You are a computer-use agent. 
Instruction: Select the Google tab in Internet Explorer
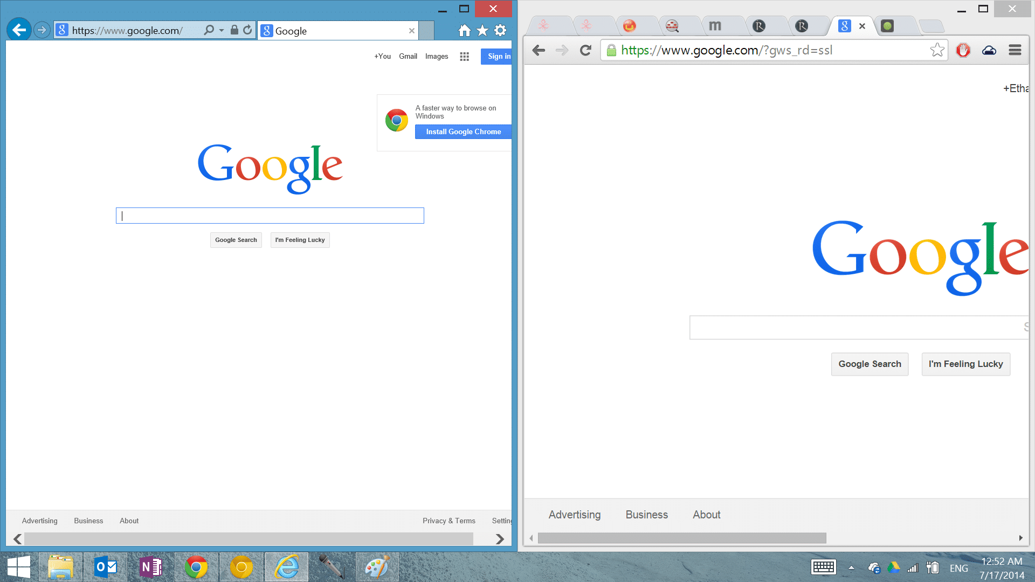pos(338,31)
